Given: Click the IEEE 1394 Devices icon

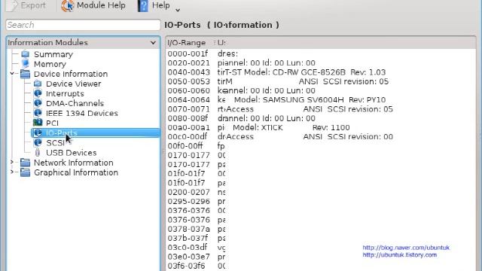Looking at the screenshot, I should tap(38, 113).
